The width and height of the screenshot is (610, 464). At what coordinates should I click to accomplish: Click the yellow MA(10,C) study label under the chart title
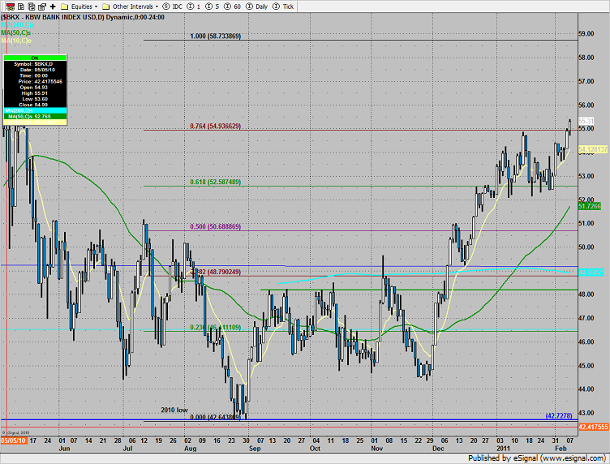[x=16, y=41]
